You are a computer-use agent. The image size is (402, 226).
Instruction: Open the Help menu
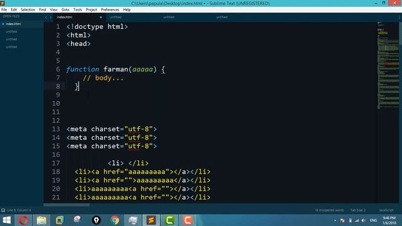pos(127,10)
